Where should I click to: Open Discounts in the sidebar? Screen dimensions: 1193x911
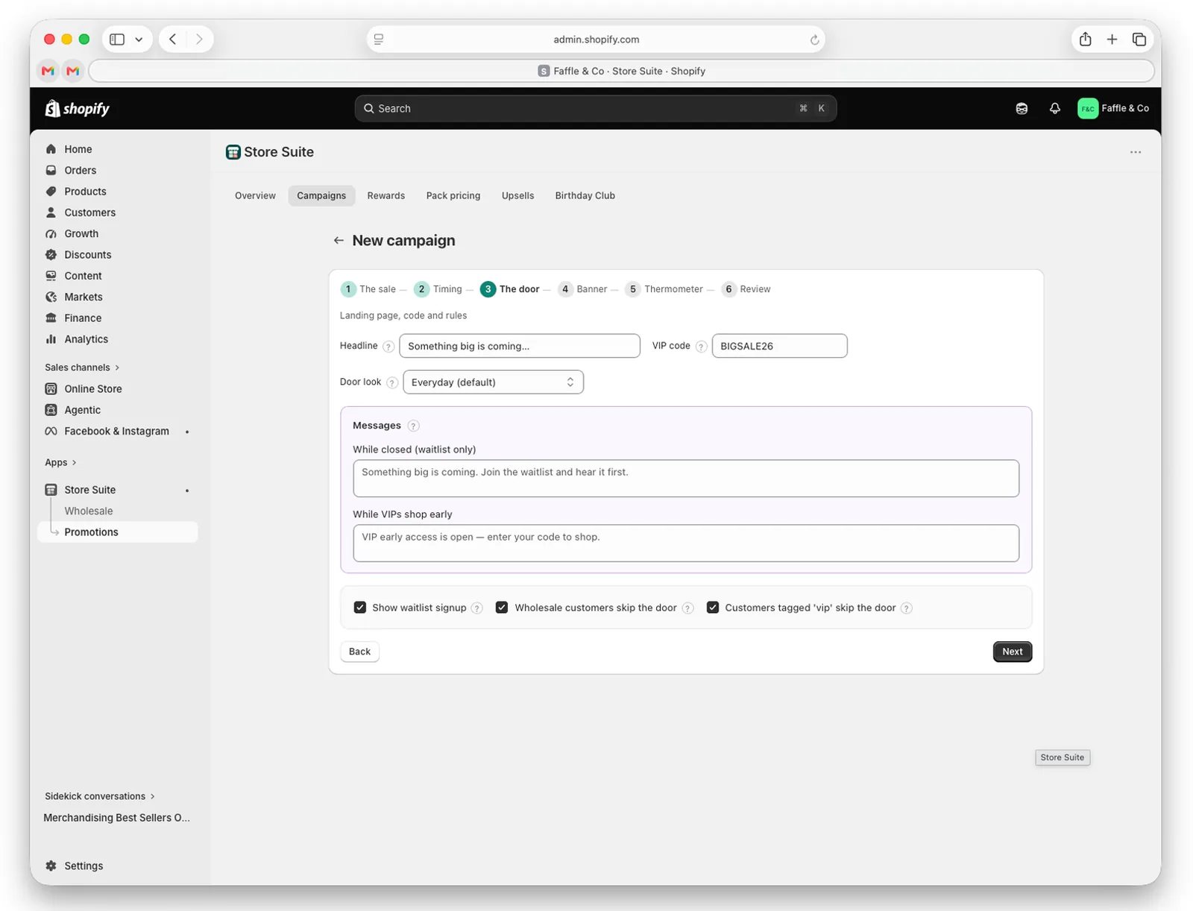(x=88, y=255)
